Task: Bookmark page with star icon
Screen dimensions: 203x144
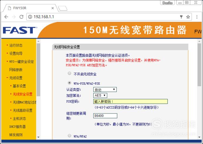Action: coord(188,17)
